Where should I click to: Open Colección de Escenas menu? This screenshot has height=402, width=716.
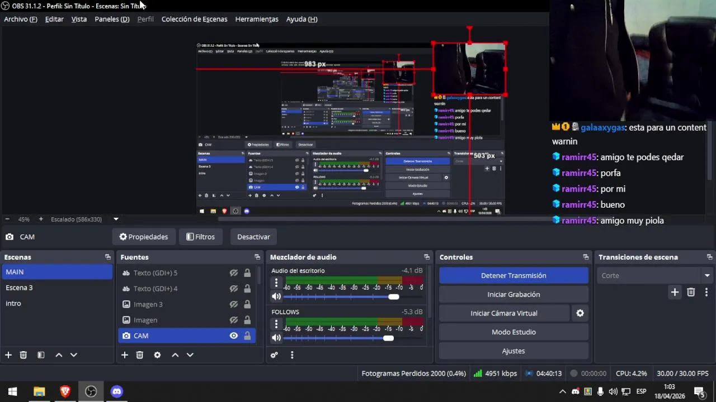click(194, 19)
